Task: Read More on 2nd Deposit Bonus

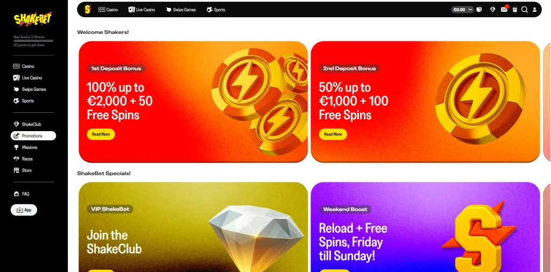Action: [333, 134]
